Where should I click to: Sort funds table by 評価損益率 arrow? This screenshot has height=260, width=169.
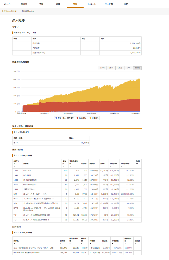pos(125,243)
